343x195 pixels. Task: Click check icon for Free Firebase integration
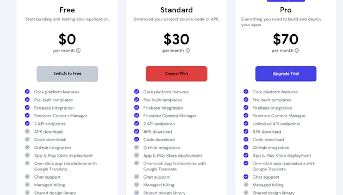[x=27, y=107]
